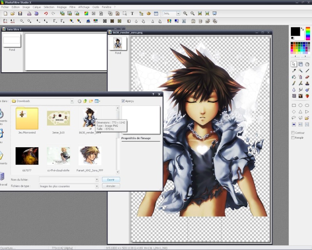
Task: Click the Ouvrir button
Action: click(111, 180)
